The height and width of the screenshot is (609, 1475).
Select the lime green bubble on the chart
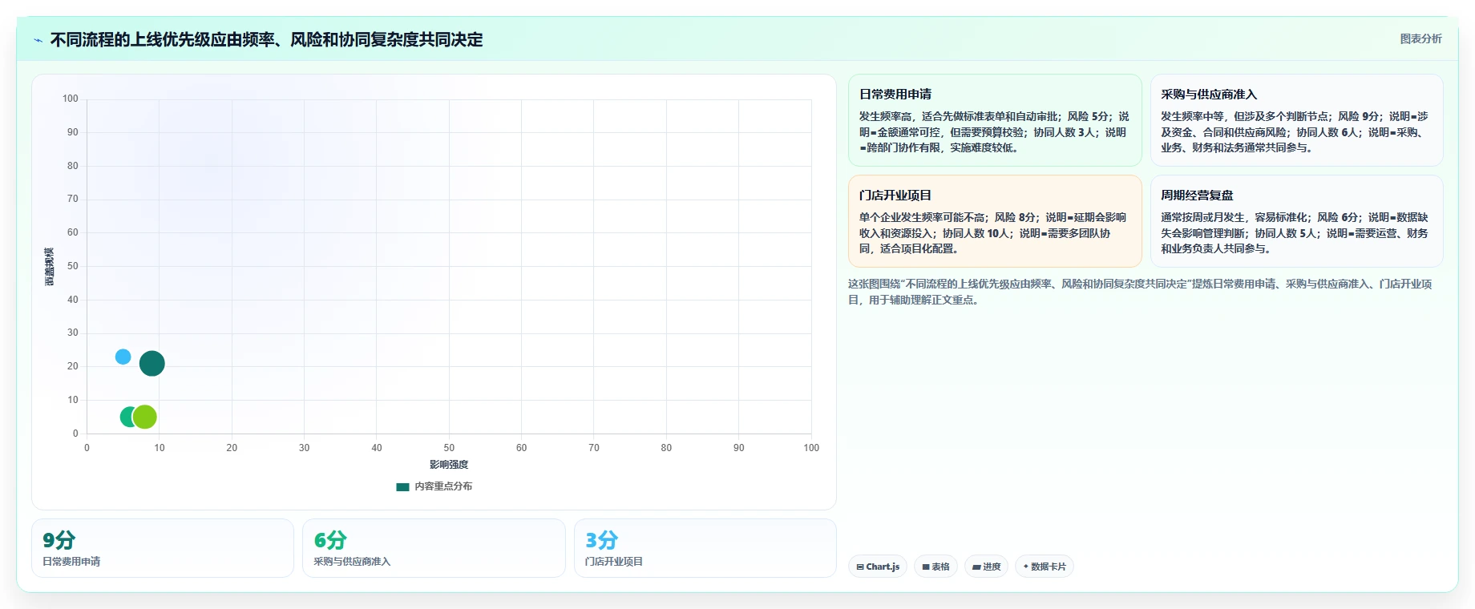pyautogui.click(x=144, y=417)
